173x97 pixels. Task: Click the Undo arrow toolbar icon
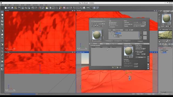click(x=33, y=8)
